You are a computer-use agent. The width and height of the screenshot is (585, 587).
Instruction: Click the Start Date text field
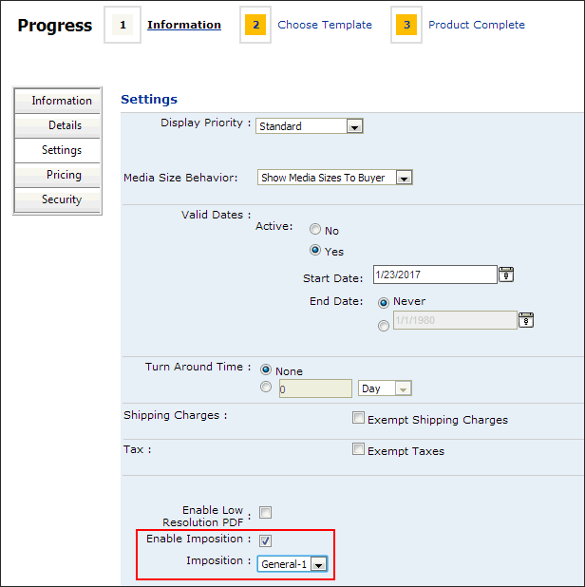[x=435, y=275]
